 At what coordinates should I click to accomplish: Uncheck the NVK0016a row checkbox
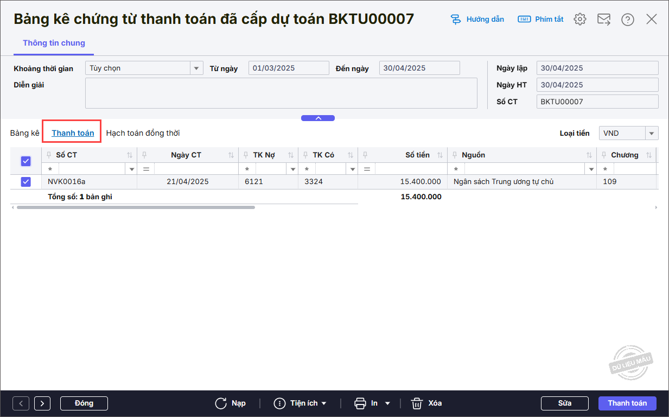pyautogui.click(x=26, y=182)
